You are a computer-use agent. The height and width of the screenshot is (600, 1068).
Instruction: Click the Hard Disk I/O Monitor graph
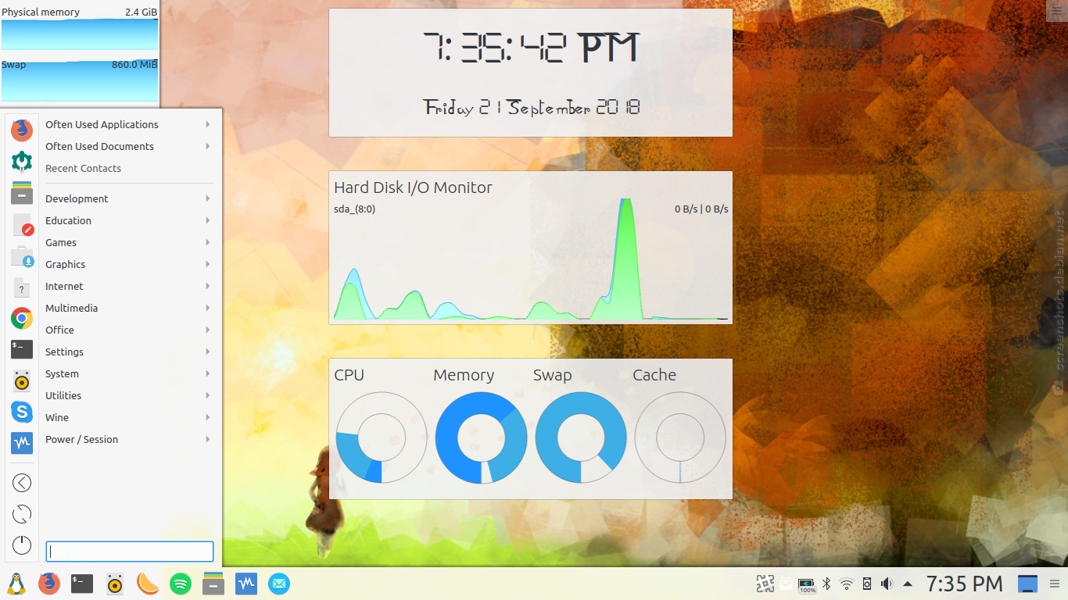pyautogui.click(x=531, y=259)
